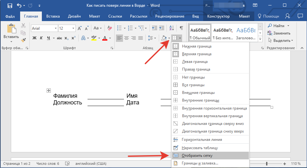Expand the Найти dropdown arrow
Screen dimensions: 307x168
288,26
